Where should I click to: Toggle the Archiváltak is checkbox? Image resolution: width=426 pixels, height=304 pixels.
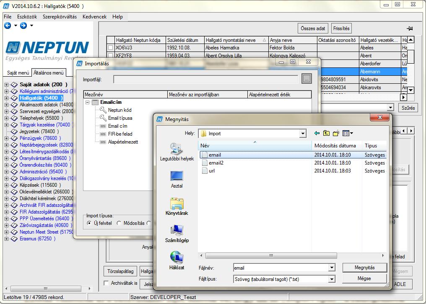point(106,283)
